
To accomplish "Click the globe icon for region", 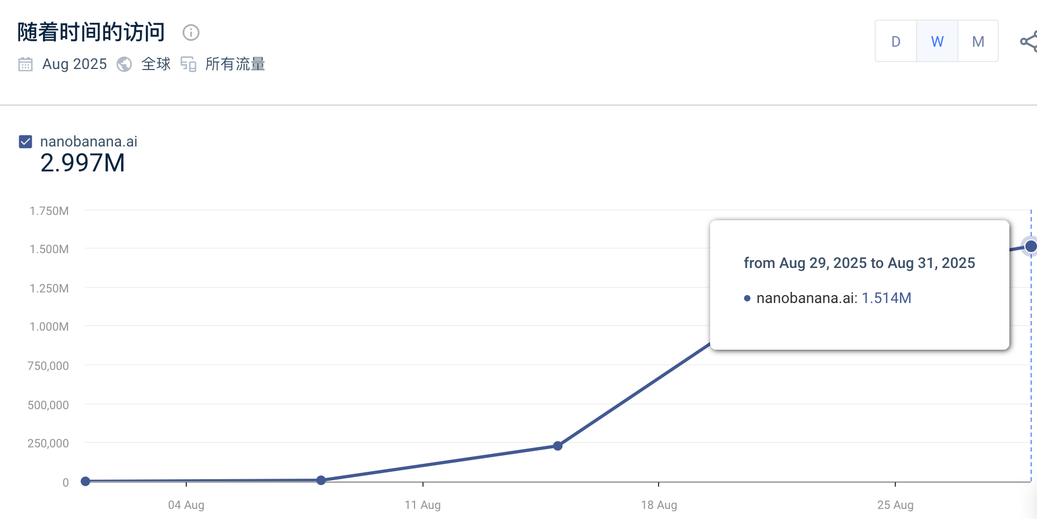I will click(124, 64).
